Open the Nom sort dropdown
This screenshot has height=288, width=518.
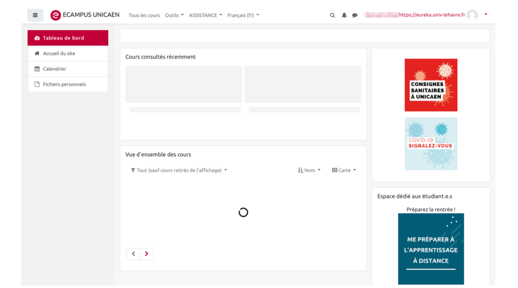tap(309, 170)
